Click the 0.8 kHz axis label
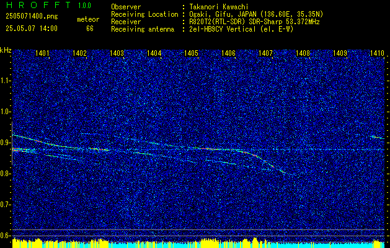This screenshot has width=390, height=248. 6,174
